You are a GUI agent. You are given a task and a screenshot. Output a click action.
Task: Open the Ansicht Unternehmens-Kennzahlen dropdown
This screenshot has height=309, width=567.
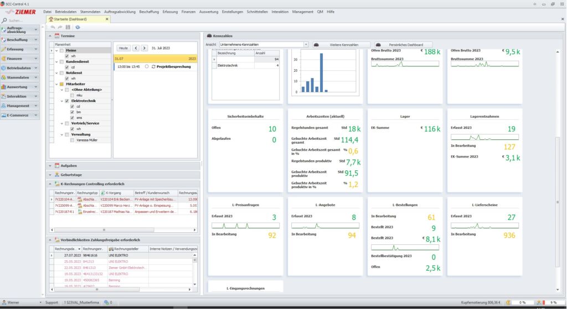tap(306, 44)
